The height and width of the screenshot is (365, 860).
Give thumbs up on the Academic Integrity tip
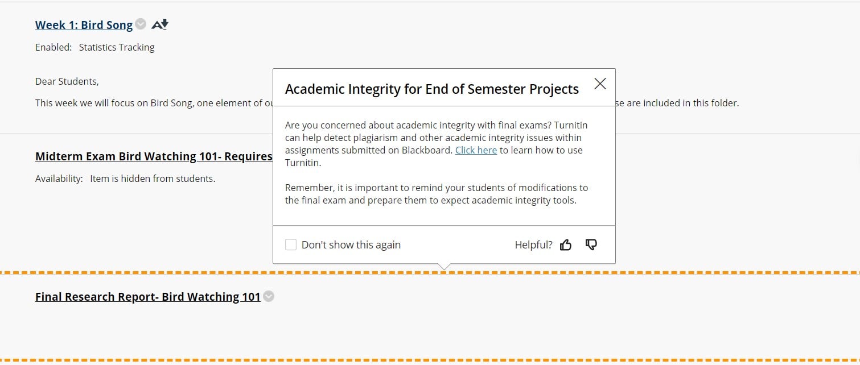(566, 244)
